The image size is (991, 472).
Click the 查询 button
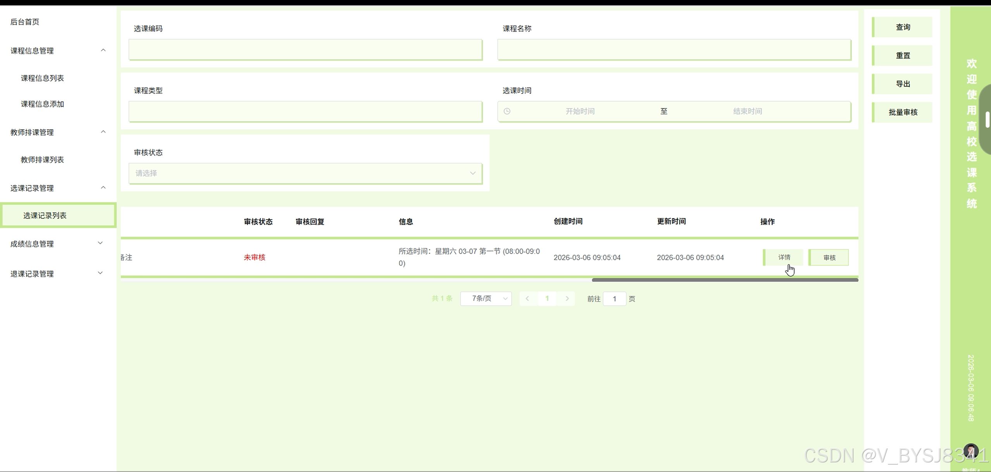(902, 27)
